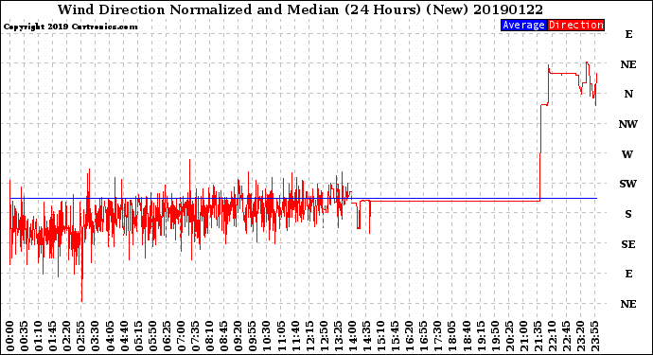Click the red Direction legend entry

click(575, 25)
